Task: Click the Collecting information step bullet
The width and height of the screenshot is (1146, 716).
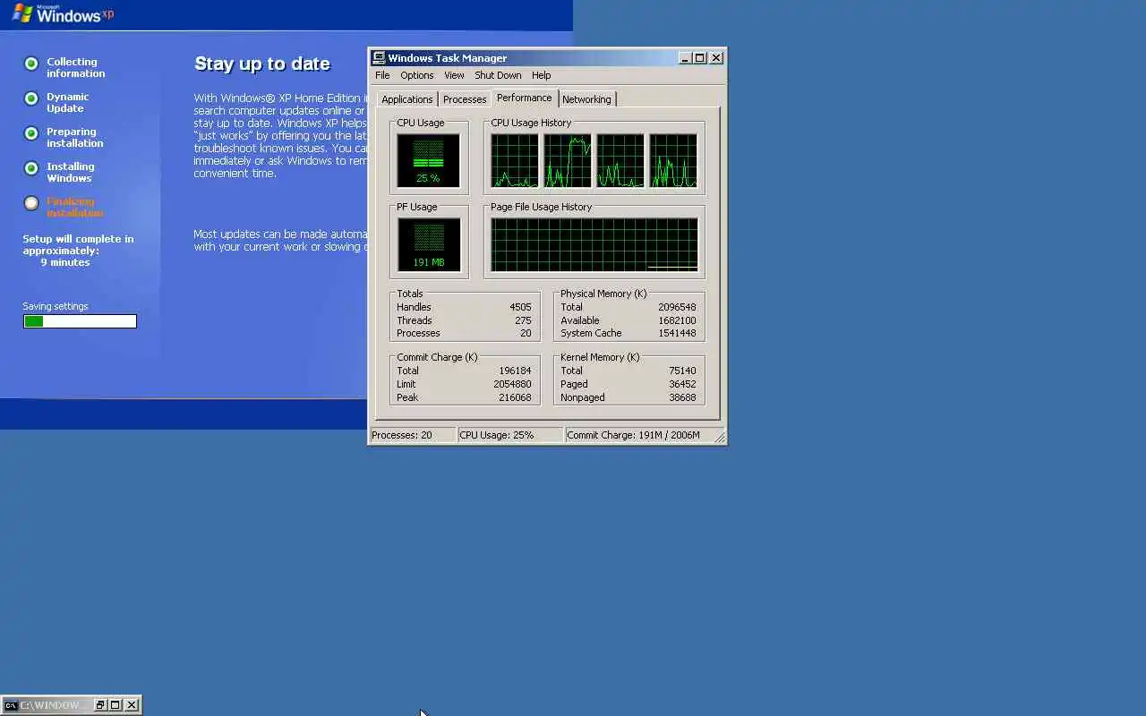Action: click(31, 64)
